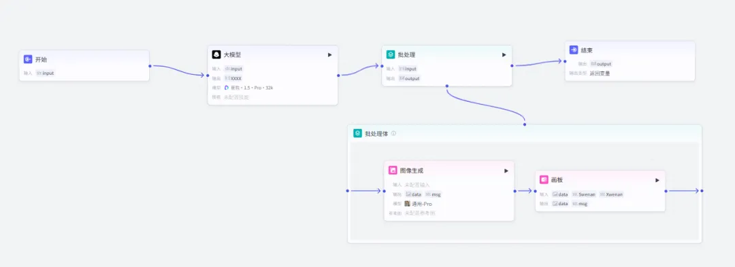Click the 通用-Pro model thumbnail in 图像生成
The height and width of the screenshot is (267, 735).
point(408,204)
